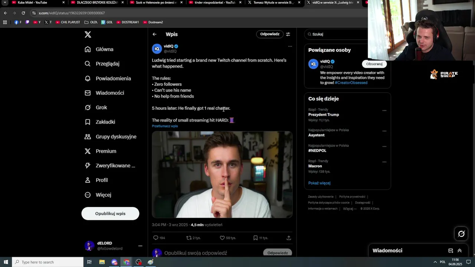Show hidden tray icons chevron
The width and height of the screenshot is (475, 267).
click(435, 262)
